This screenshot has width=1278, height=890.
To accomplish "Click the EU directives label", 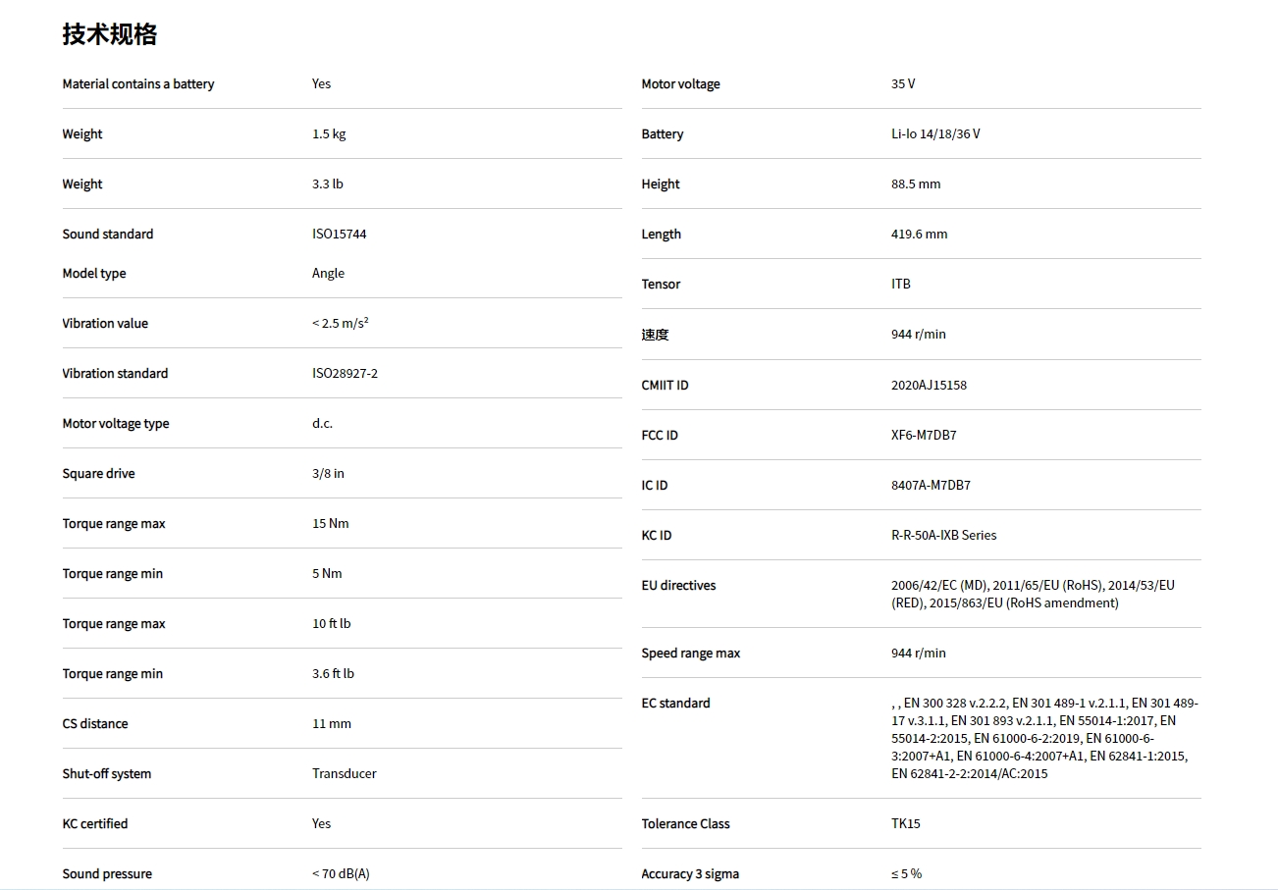I will (x=678, y=585).
